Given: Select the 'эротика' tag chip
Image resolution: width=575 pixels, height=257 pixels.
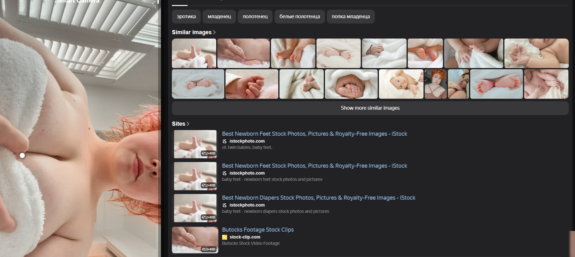Looking at the screenshot, I should pyautogui.click(x=186, y=17).
